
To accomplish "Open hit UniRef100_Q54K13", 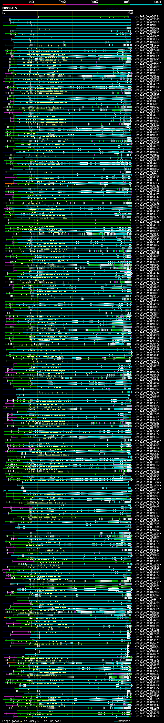I will click(147, 115).
